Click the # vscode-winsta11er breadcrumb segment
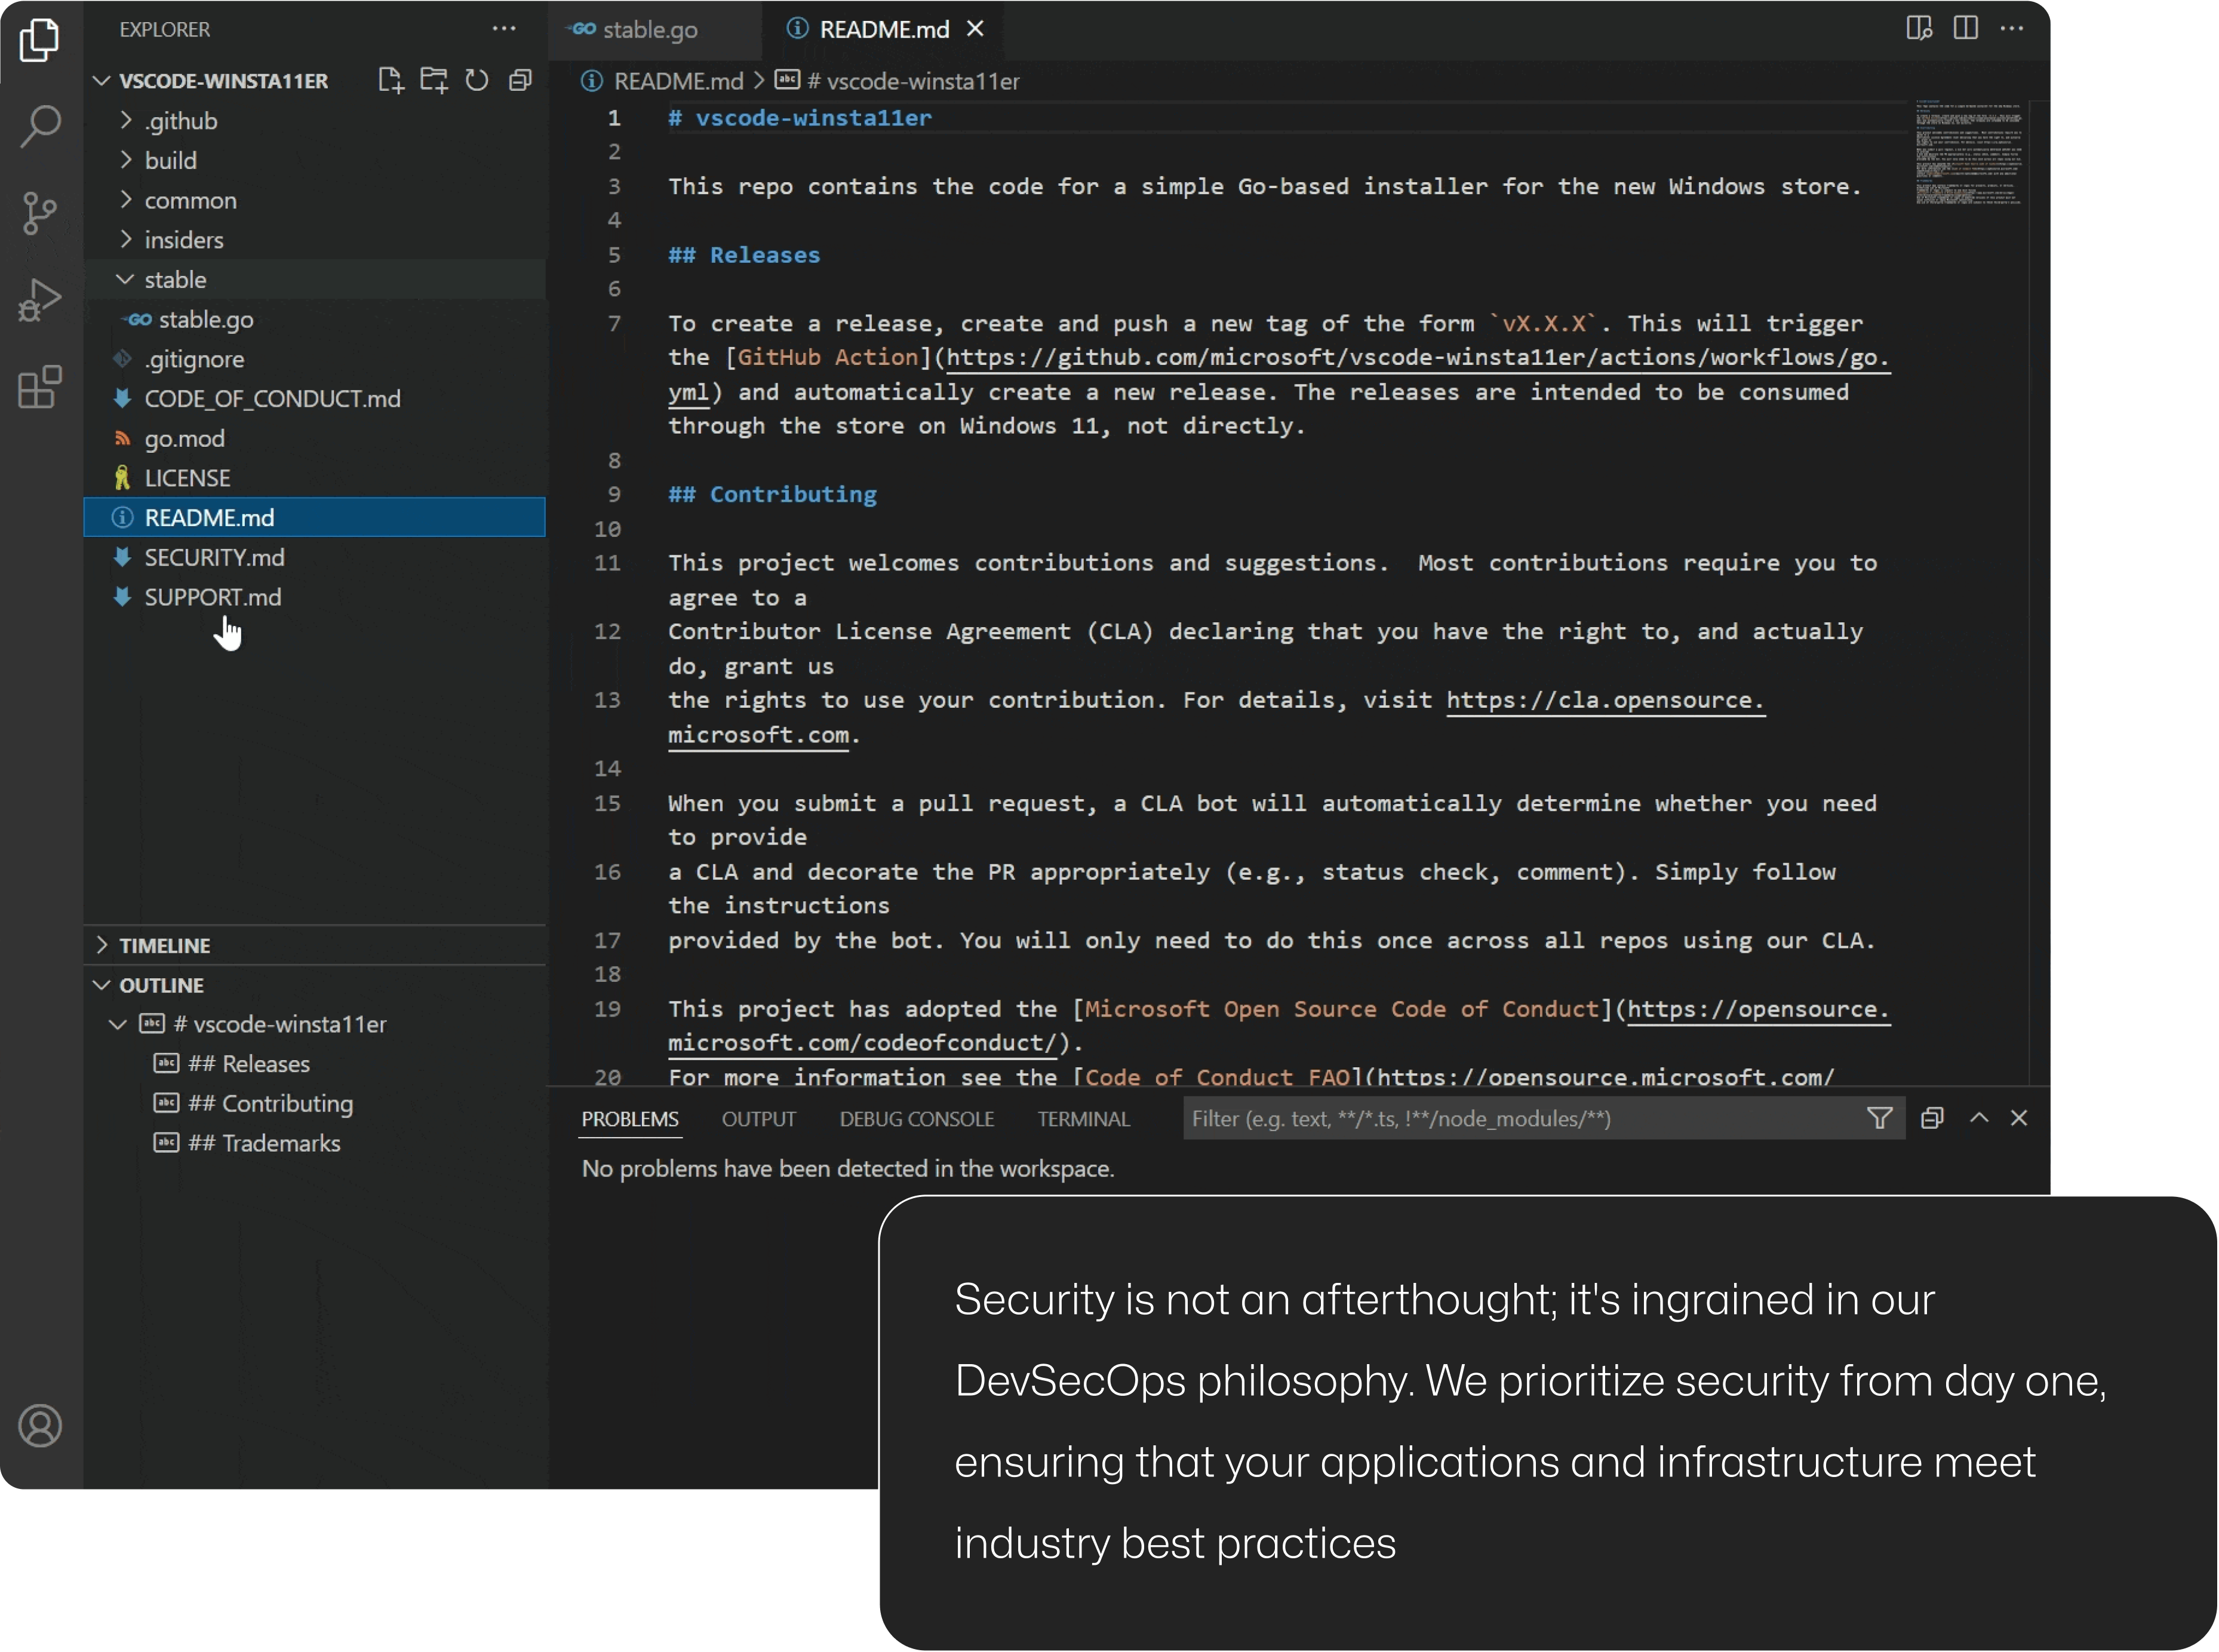The width and height of the screenshot is (2219, 1652). point(914,81)
